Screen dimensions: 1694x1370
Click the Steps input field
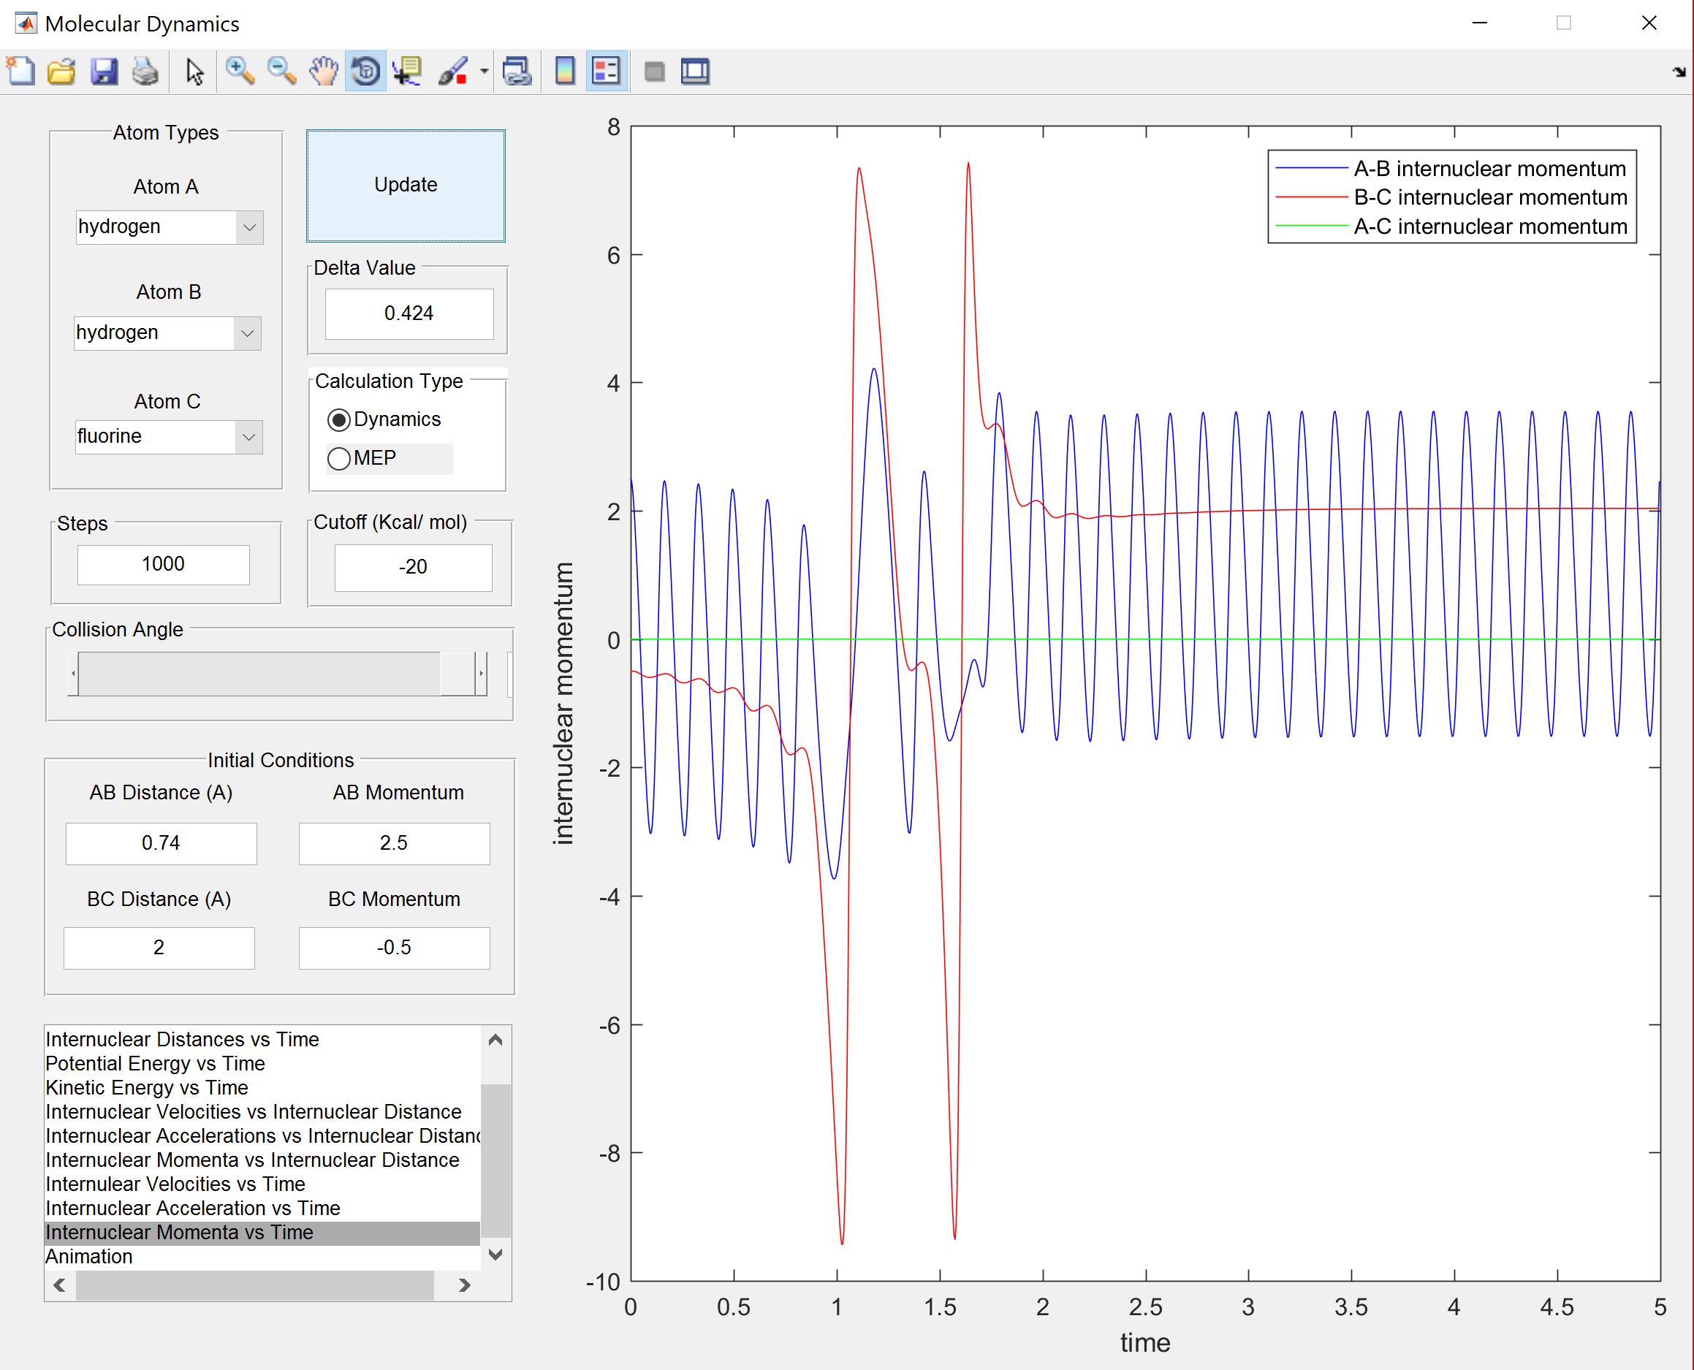(164, 564)
